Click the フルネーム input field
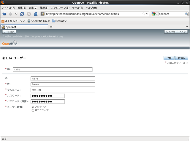190x142 pixels. 63,90
